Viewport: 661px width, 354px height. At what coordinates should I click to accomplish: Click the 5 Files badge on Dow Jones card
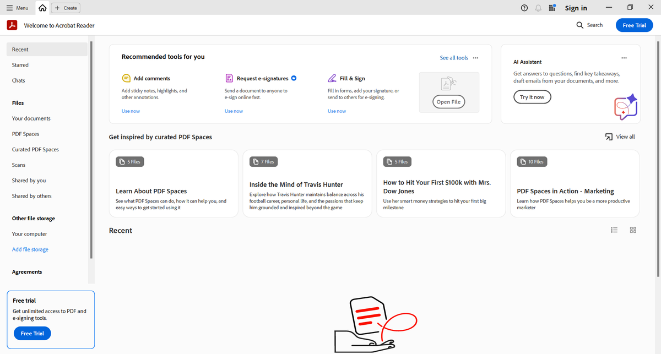397,162
